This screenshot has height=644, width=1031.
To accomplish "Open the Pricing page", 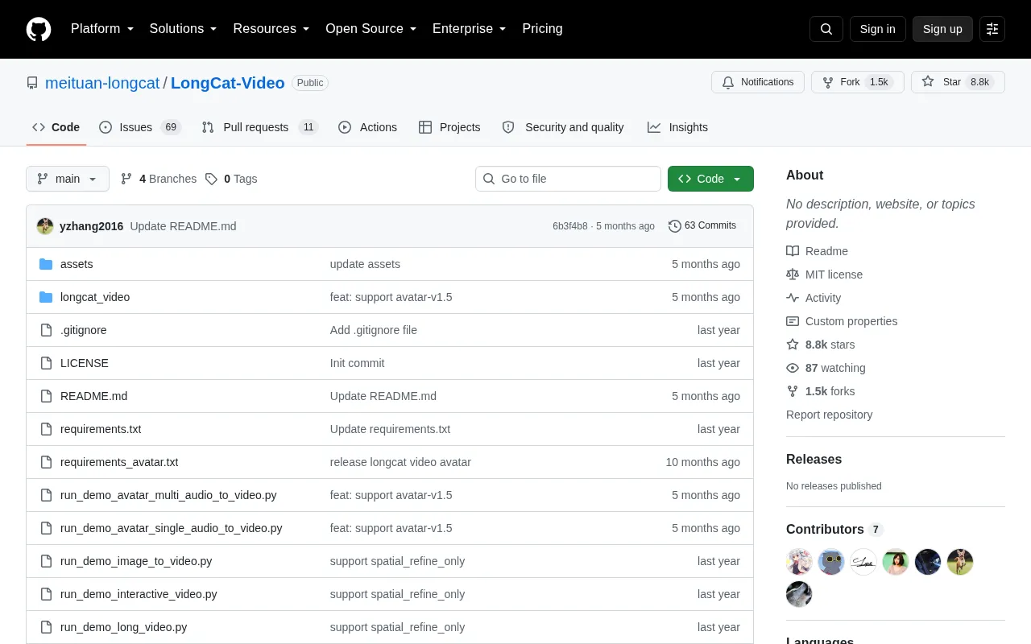I will pos(543,29).
